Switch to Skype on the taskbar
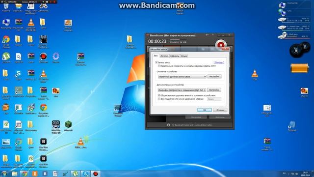This screenshot has width=314, height=177. pyautogui.click(x=85, y=174)
